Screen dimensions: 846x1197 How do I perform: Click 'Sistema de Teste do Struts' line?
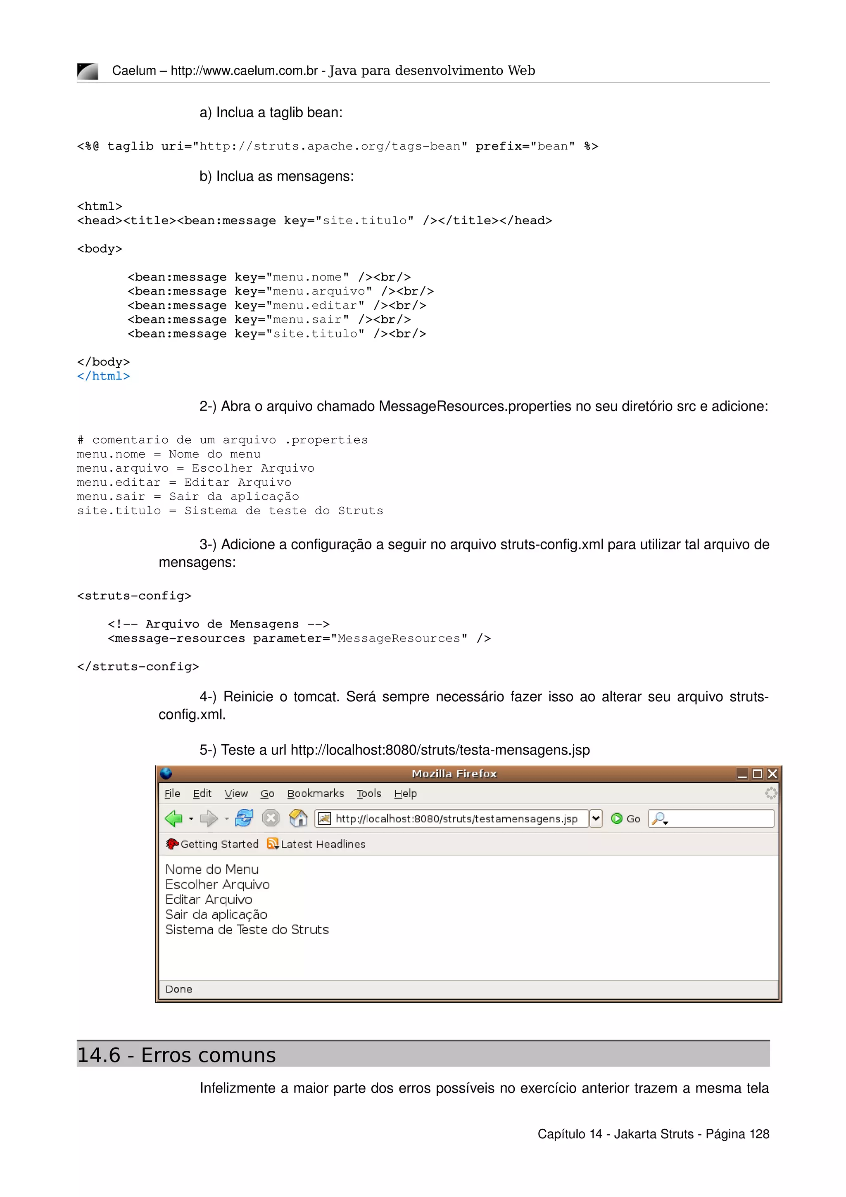[247, 929]
